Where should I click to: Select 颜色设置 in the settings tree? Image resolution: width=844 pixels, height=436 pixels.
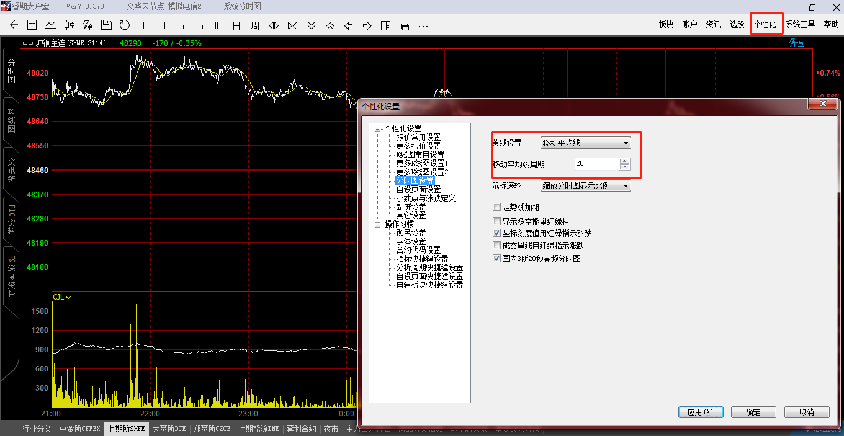pyautogui.click(x=411, y=233)
